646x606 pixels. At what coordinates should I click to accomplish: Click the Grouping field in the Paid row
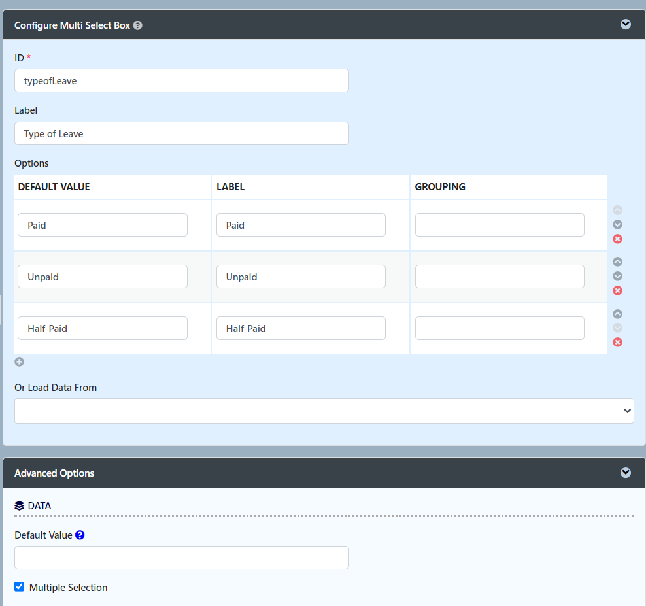[500, 225]
